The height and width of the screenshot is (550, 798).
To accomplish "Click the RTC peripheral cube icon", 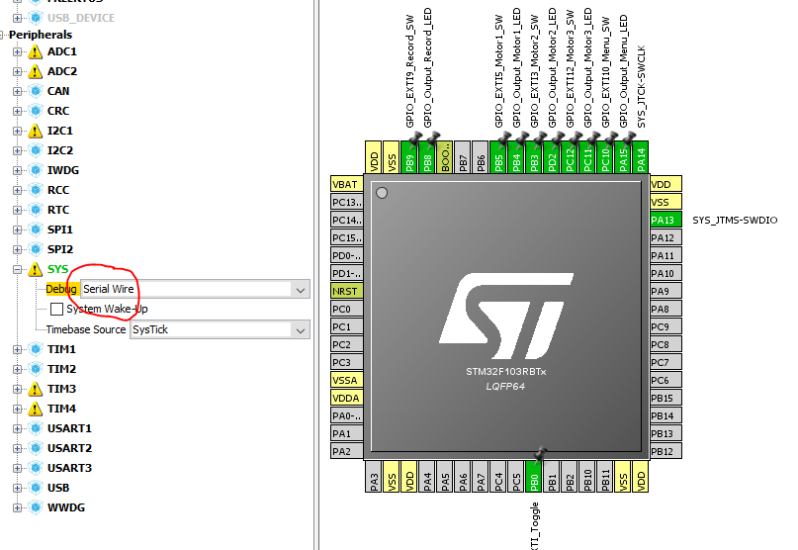I will coord(36,210).
